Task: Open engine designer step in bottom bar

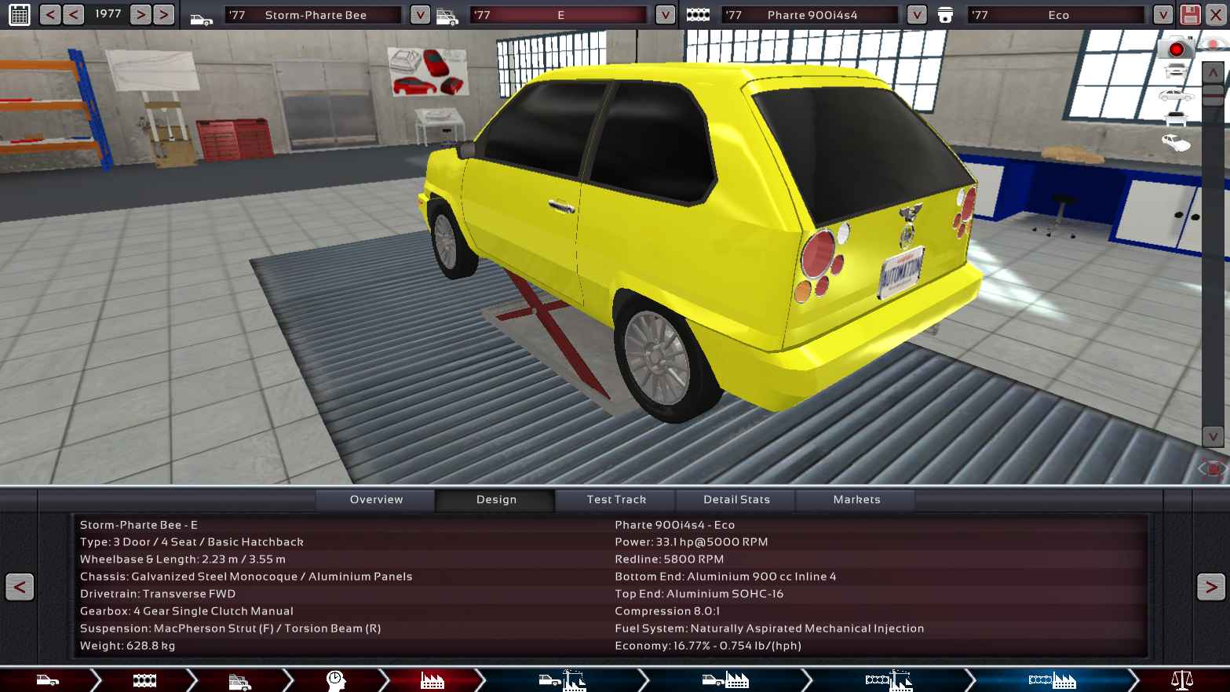Action: [x=144, y=680]
